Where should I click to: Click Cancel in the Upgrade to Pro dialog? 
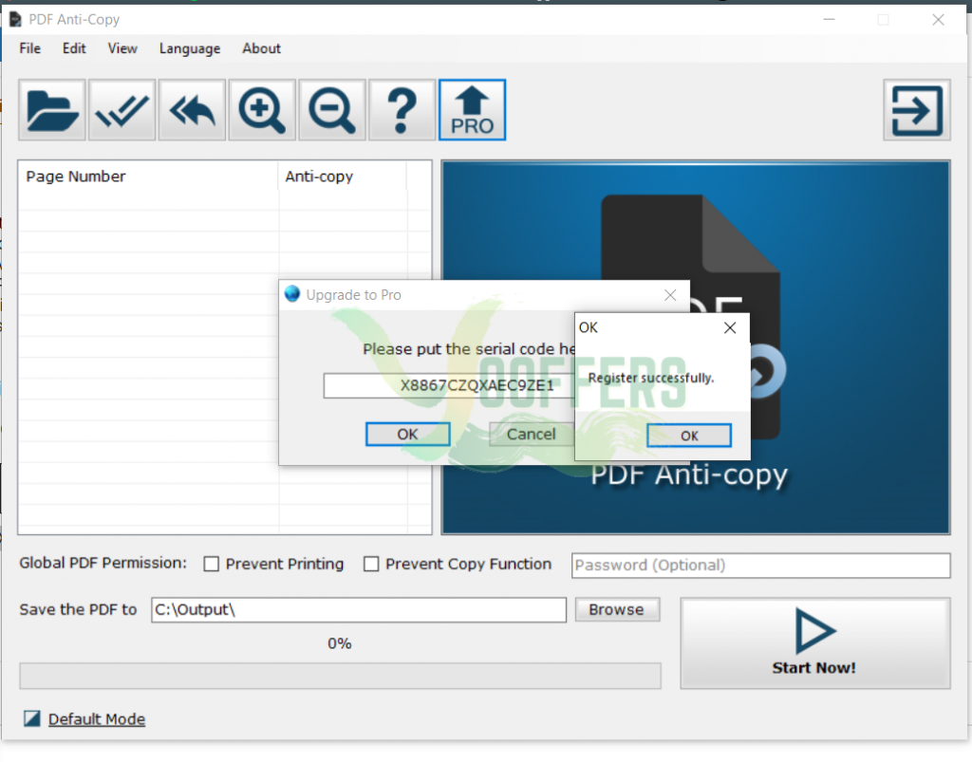[532, 435]
